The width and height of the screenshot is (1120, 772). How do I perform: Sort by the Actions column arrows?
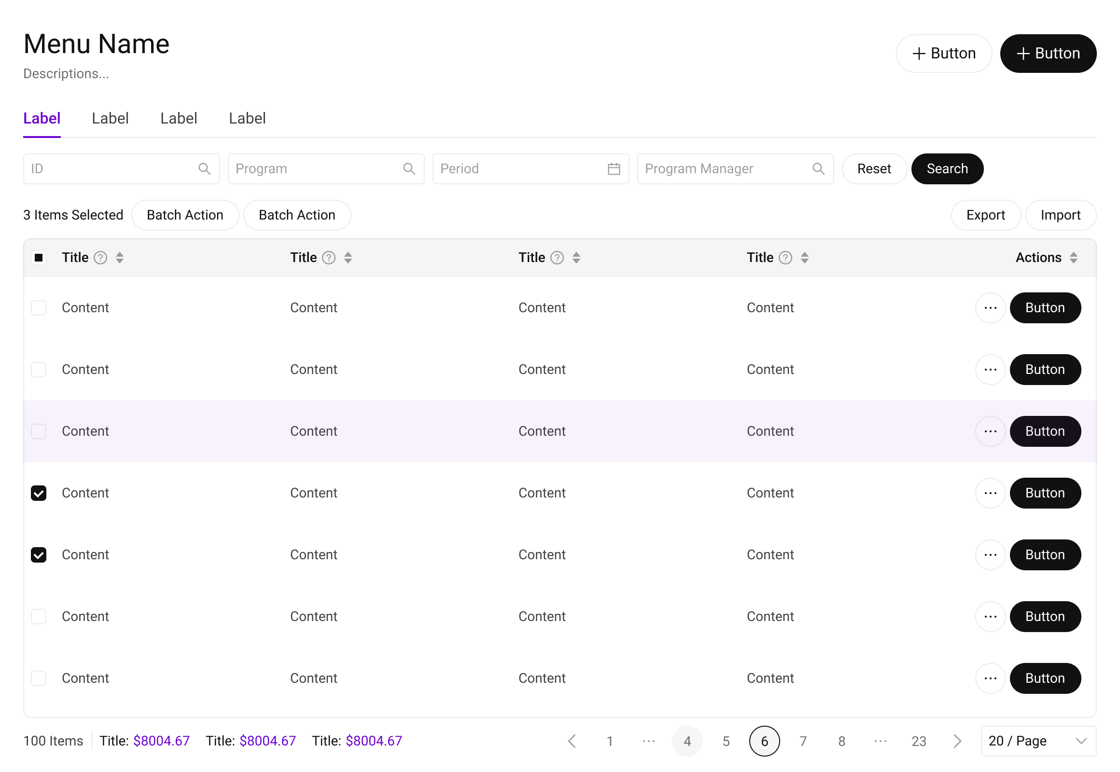(1074, 258)
